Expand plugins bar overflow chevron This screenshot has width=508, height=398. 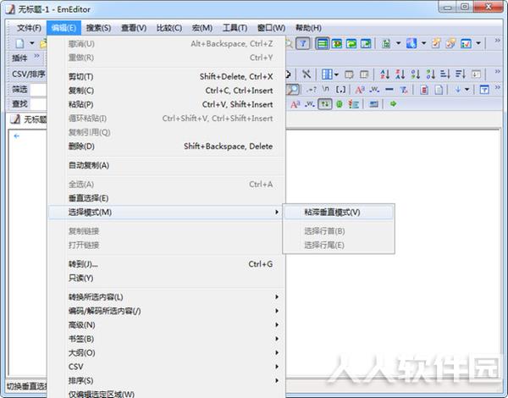click(36, 56)
